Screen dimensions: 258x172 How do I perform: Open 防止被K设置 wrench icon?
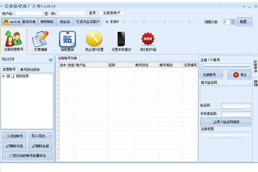(x=94, y=41)
